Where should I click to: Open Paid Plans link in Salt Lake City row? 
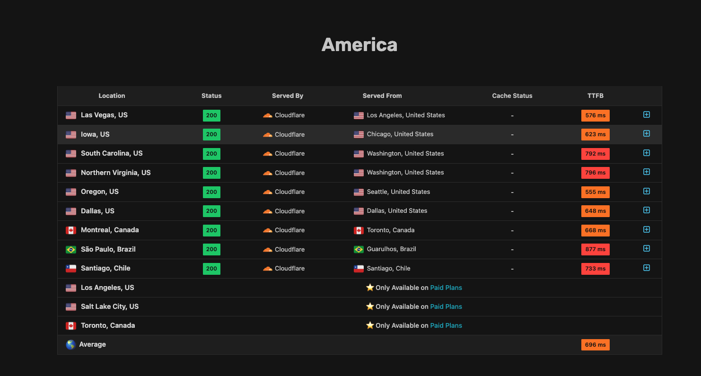pyautogui.click(x=446, y=306)
